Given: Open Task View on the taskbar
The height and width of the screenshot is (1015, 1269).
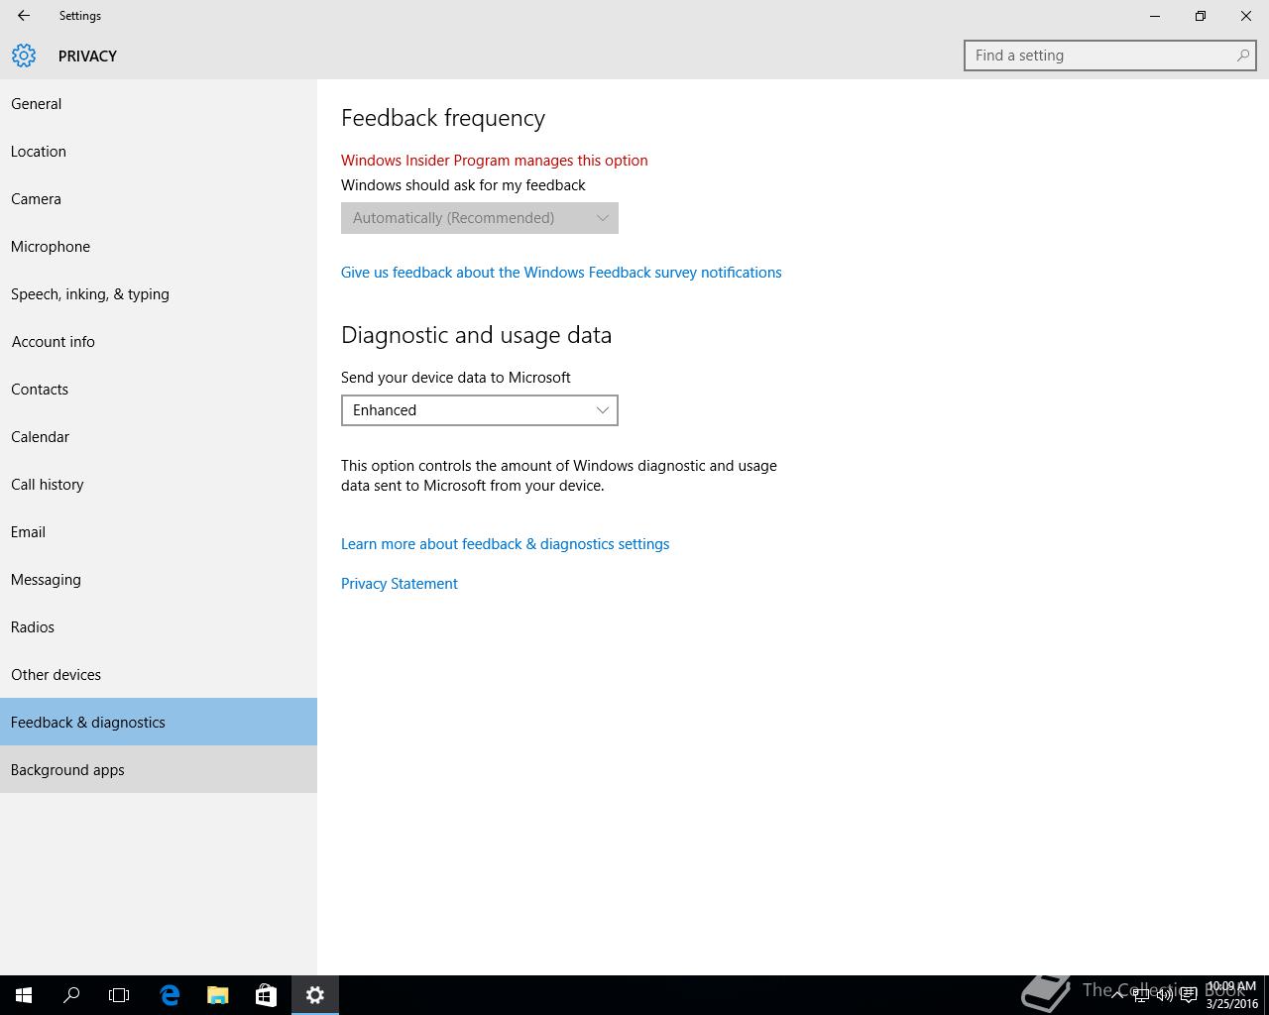Looking at the screenshot, I should (119, 995).
